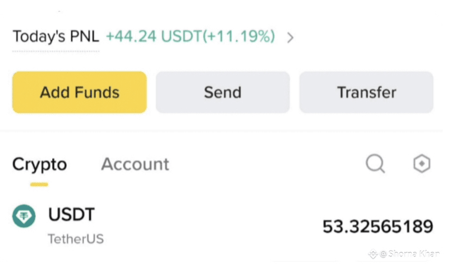Click the watermark logo beside Shorna Khan
Image resolution: width=465 pixels, height=276 pixels.
coord(372,254)
